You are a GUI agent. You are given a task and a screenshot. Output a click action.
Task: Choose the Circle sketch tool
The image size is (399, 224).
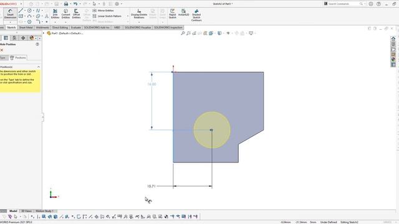tap(29, 11)
